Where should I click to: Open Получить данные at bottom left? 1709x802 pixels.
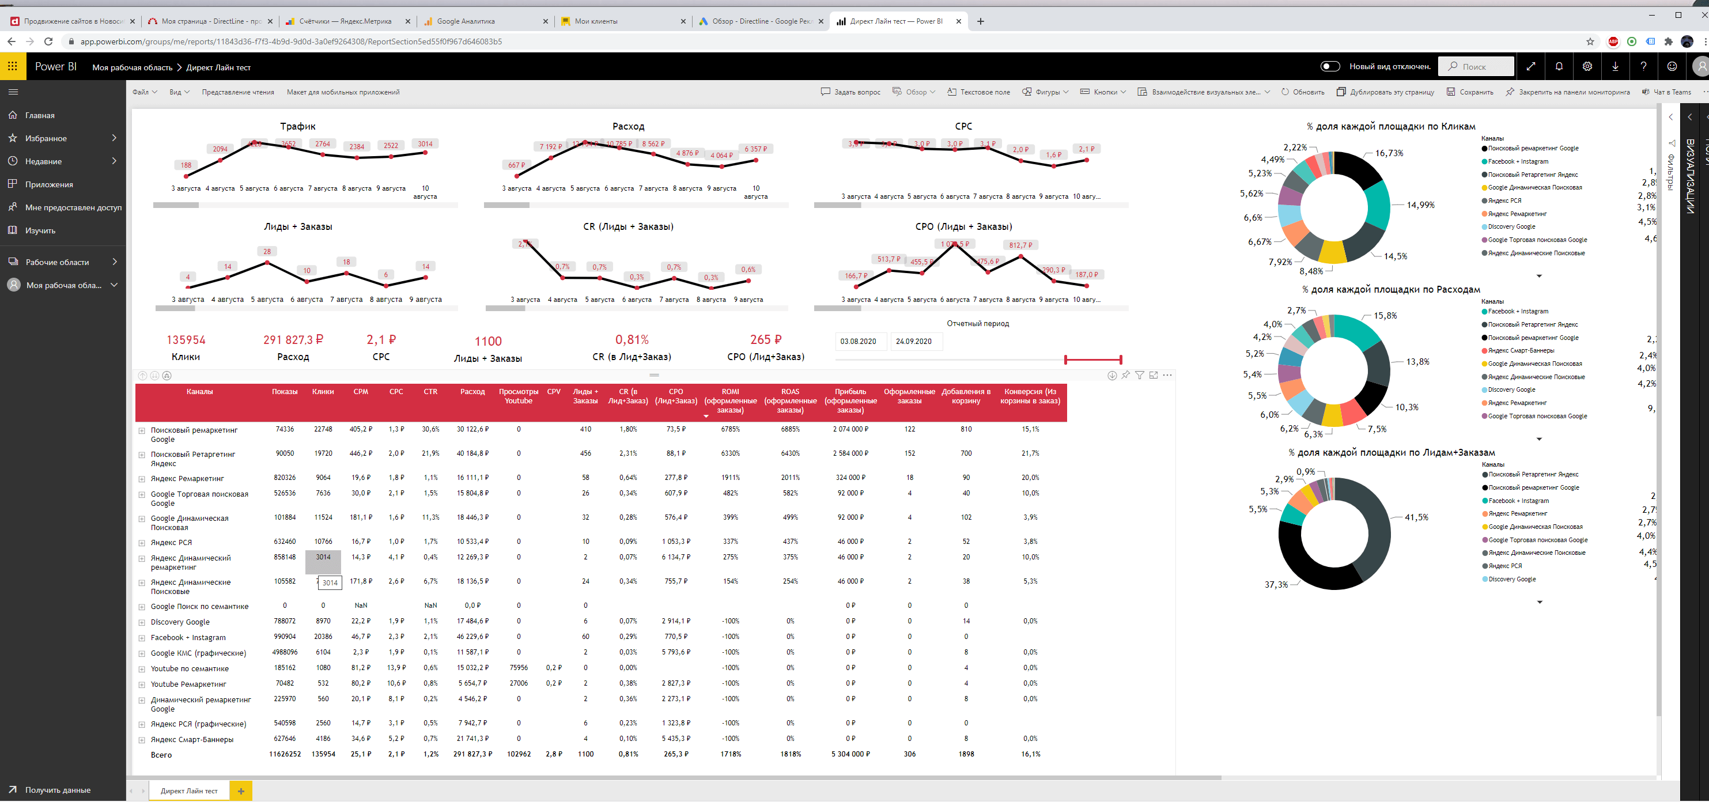(x=57, y=789)
